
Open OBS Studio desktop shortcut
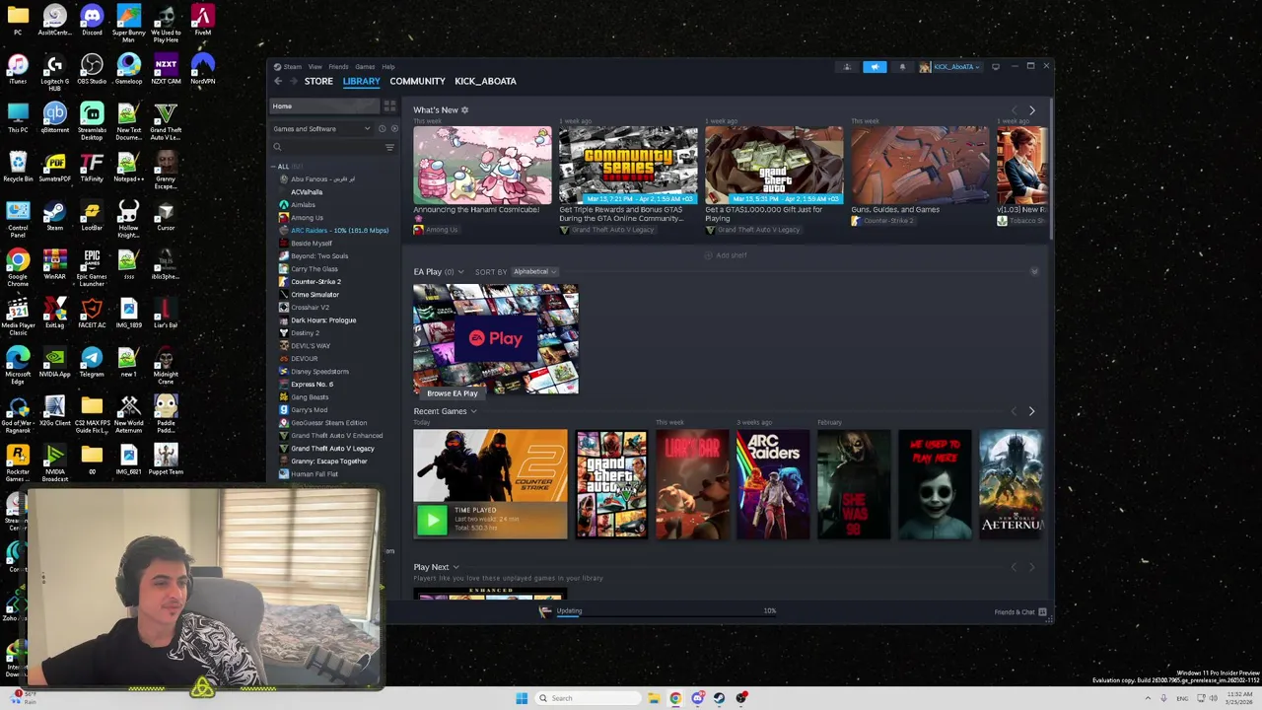[x=92, y=69]
